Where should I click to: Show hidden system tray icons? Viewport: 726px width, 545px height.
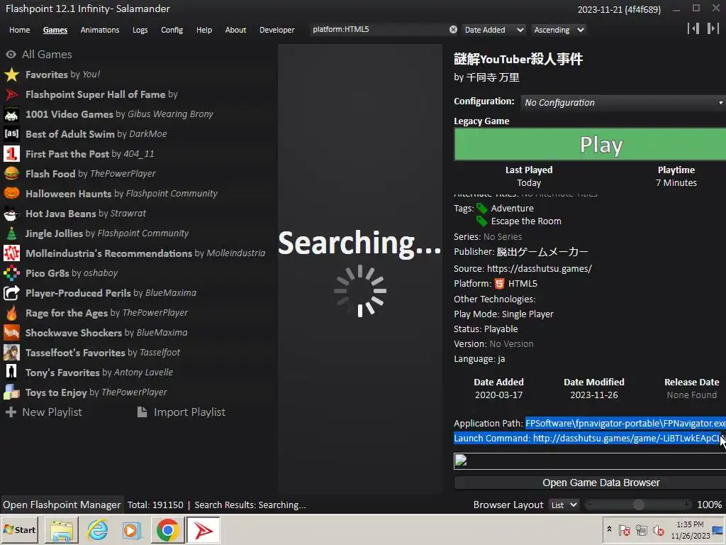(609, 529)
